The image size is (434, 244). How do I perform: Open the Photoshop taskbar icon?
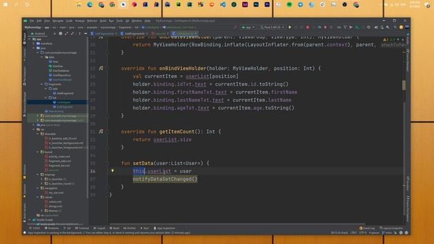click(256, 5)
